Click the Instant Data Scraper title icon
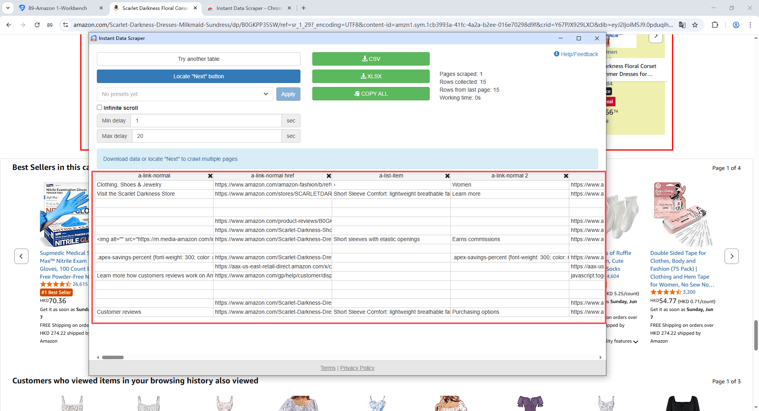759x411 pixels. (94, 38)
